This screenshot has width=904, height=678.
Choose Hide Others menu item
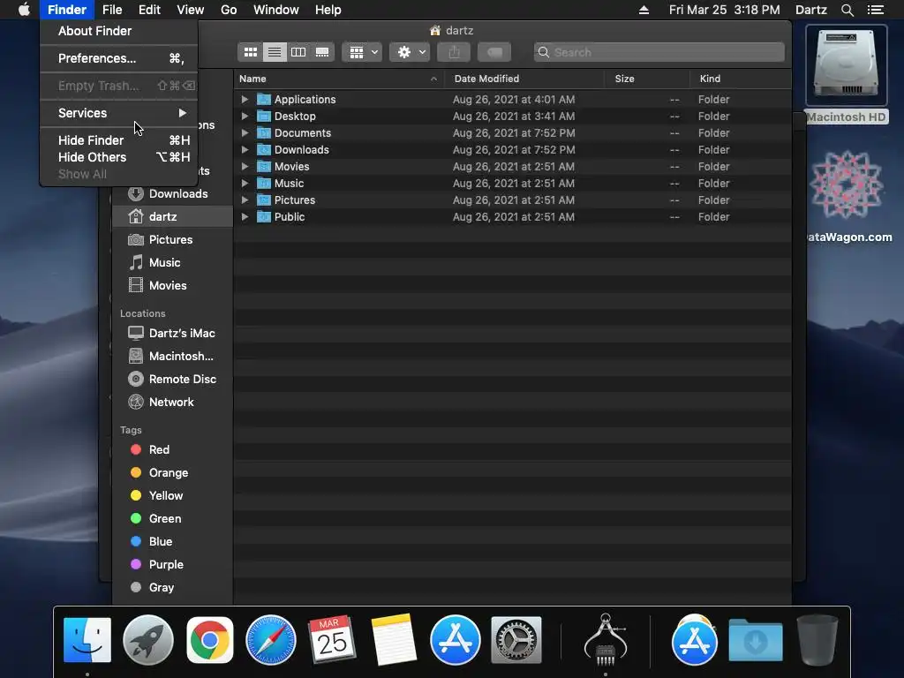[119, 157]
